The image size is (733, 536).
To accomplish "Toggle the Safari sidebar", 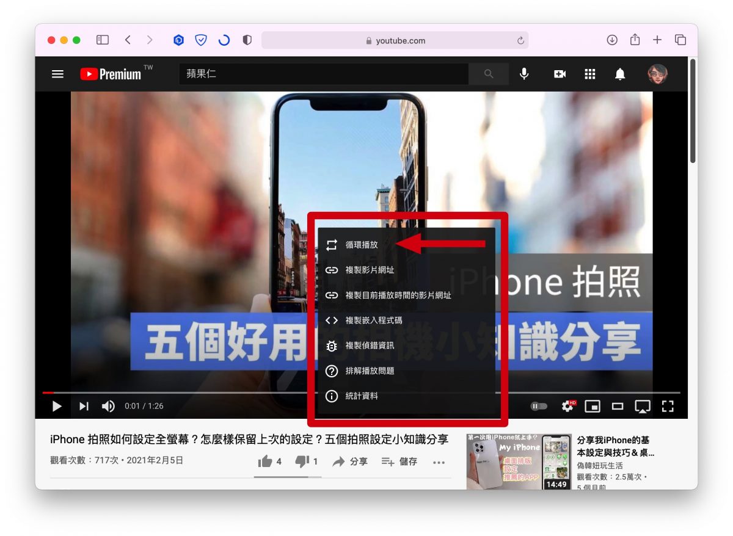I will click(x=103, y=40).
